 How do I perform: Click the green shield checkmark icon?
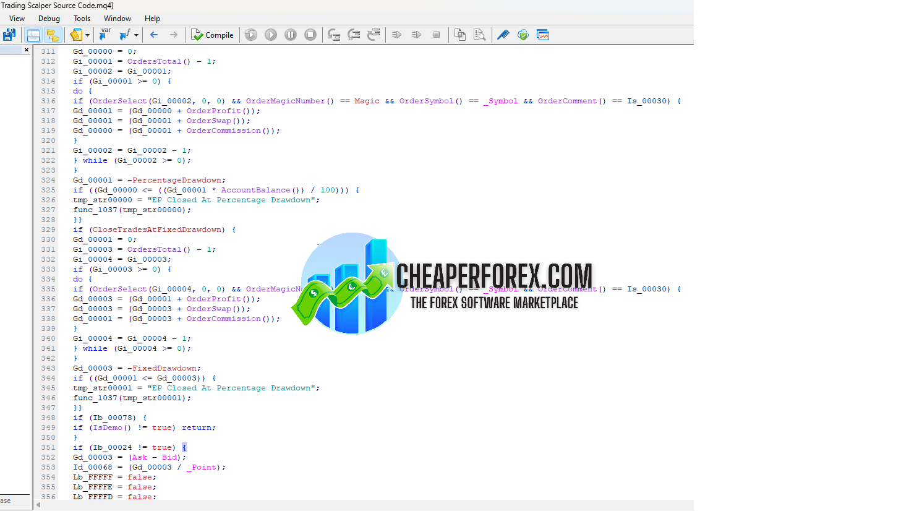(523, 35)
